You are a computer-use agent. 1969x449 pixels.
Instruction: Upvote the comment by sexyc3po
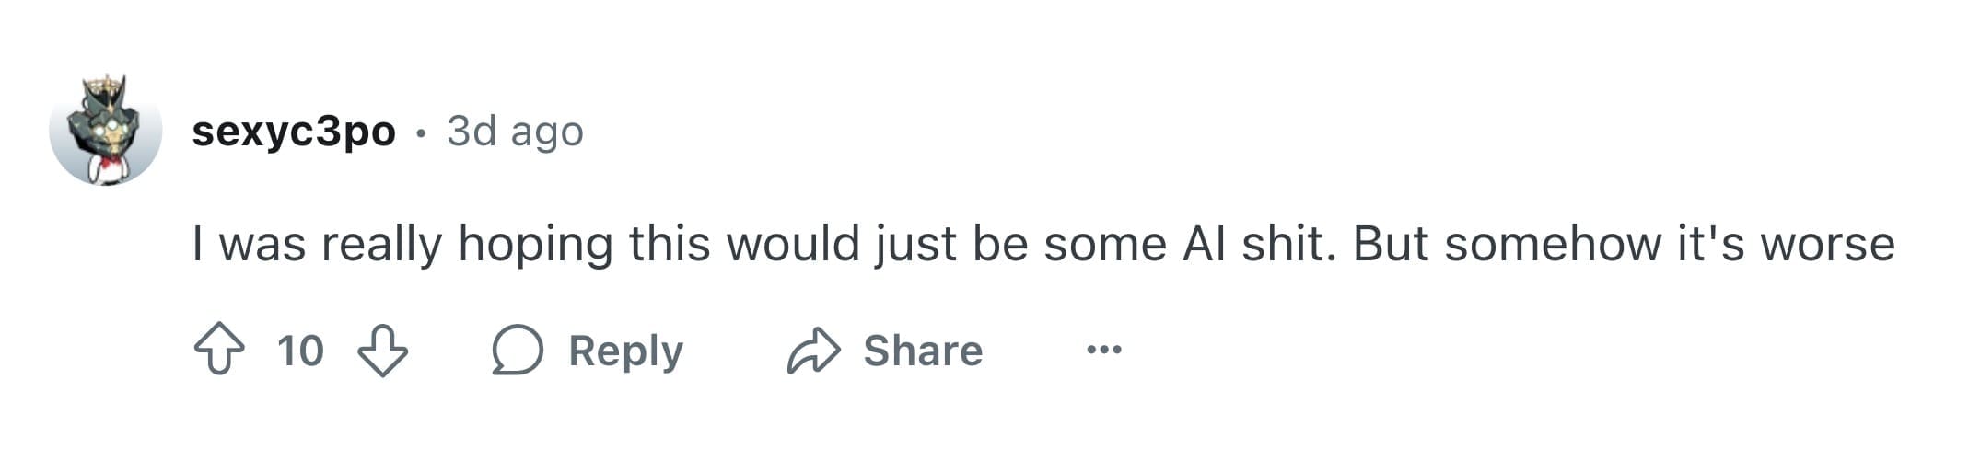[x=219, y=350]
